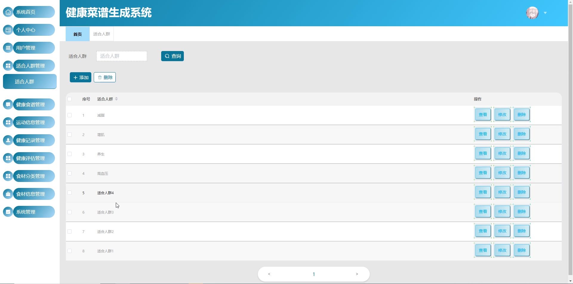Check the checkbox for row 适合人群1
573x284 pixels.
coord(70,251)
